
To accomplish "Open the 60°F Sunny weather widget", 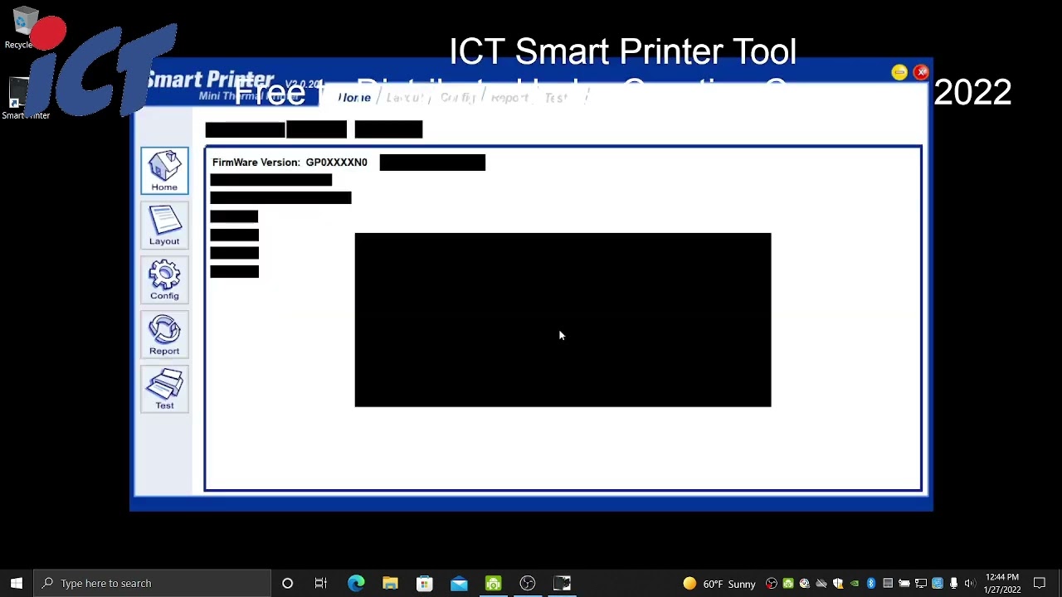I will pyautogui.click(x=719, y=584).
